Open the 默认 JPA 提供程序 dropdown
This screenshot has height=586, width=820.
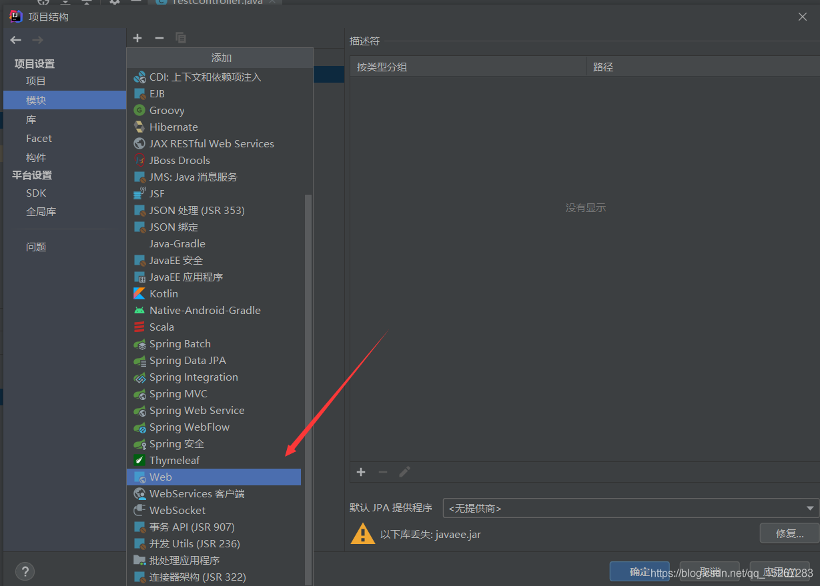[x=631, y=508]
